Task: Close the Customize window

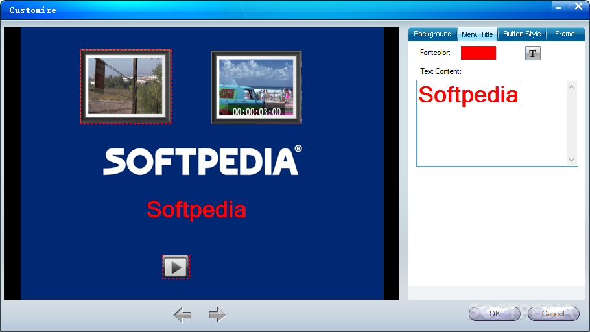Action: pyautogui.click(x=578, y=6)
